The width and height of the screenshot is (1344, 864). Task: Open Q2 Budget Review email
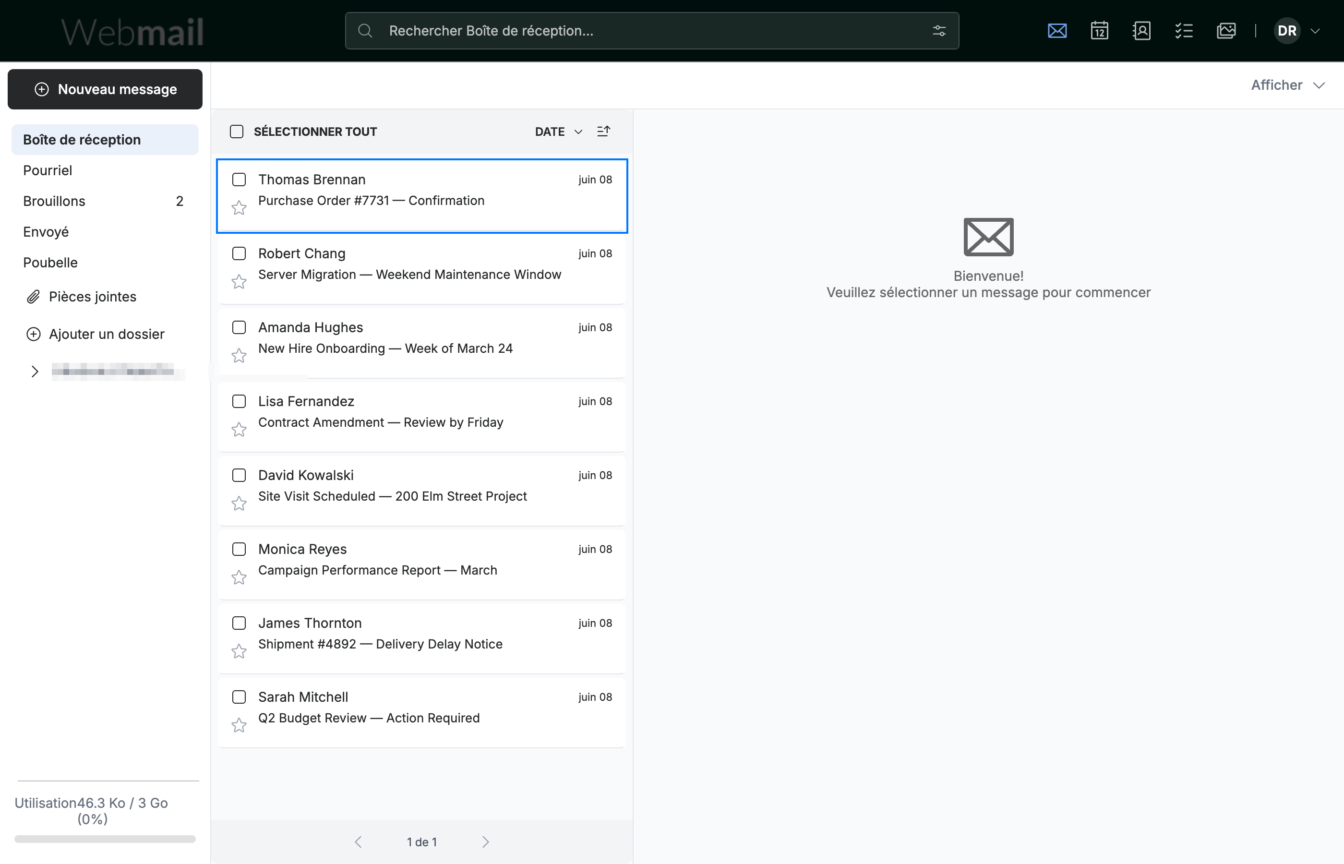pyautogui.click(x=422, y=713)
